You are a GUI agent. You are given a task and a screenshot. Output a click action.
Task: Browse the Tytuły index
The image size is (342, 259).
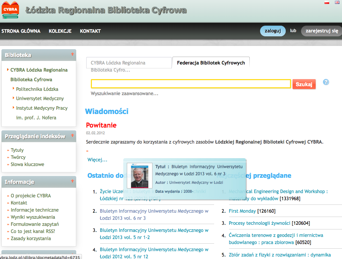coord(17,150)
